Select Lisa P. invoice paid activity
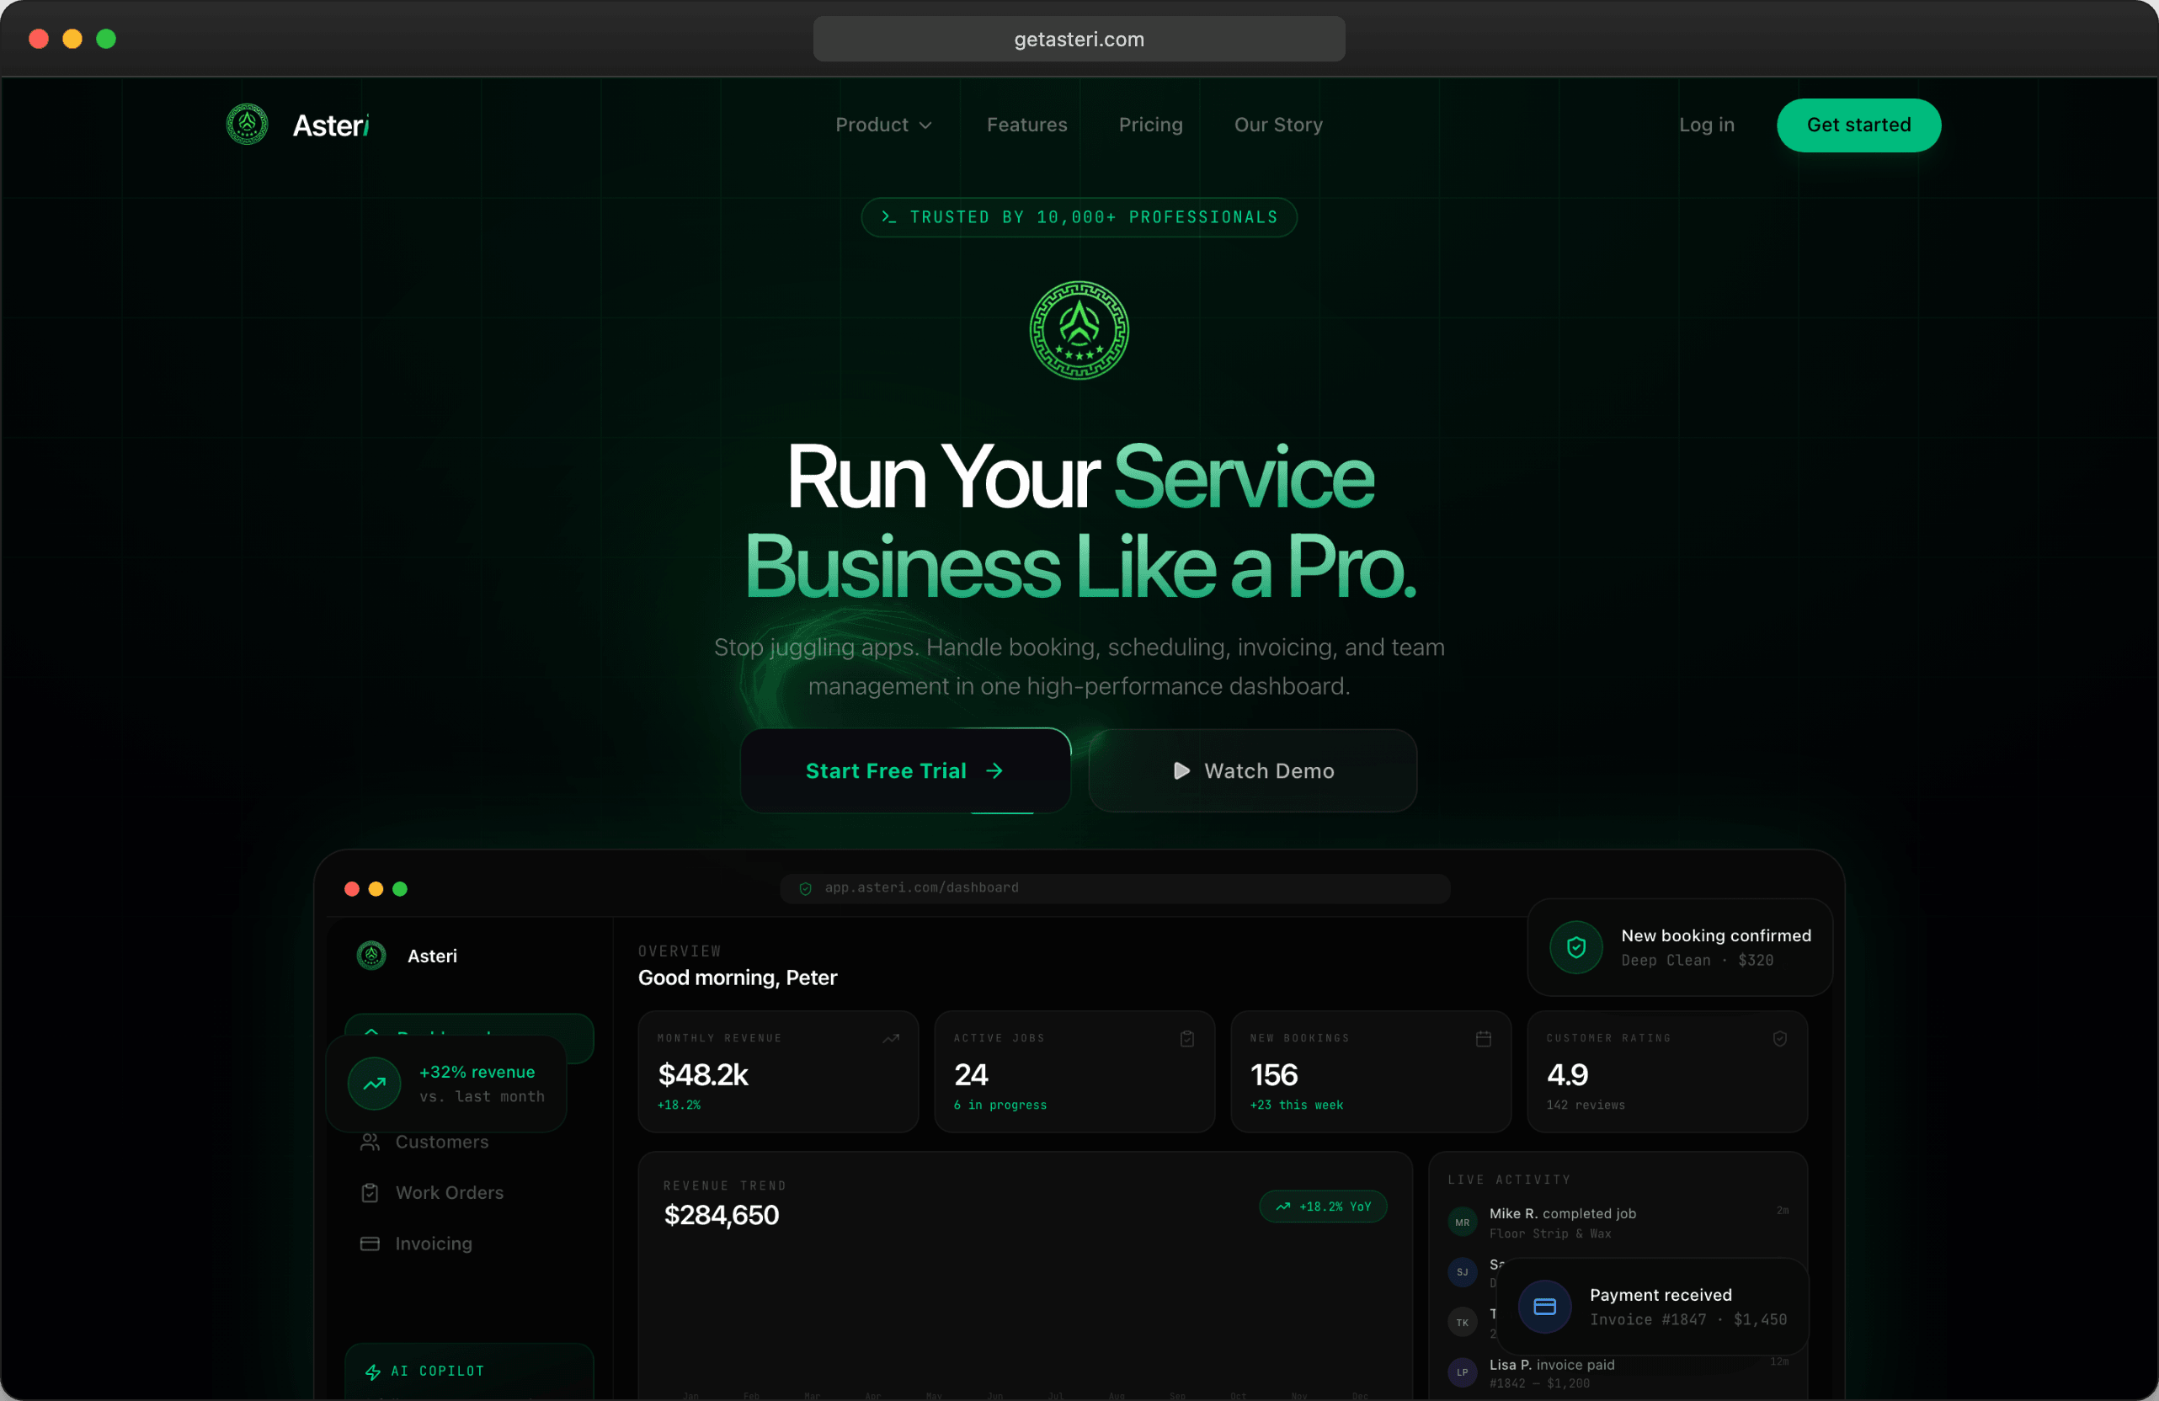Image resolution: width=2159 pixels, height=1401 pixels. click(x=1618, y=1373)
